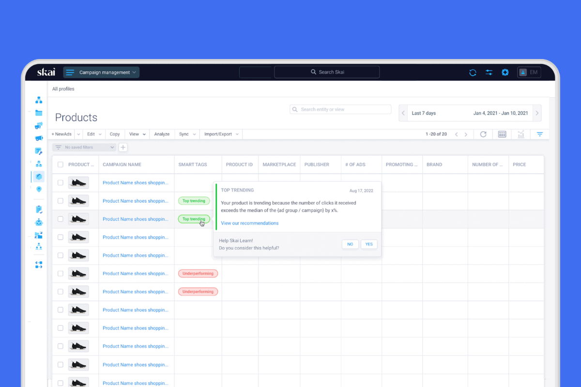Refresh the products table with the refresh icon
The image size is (581, 387).
[x=483, y=134]
